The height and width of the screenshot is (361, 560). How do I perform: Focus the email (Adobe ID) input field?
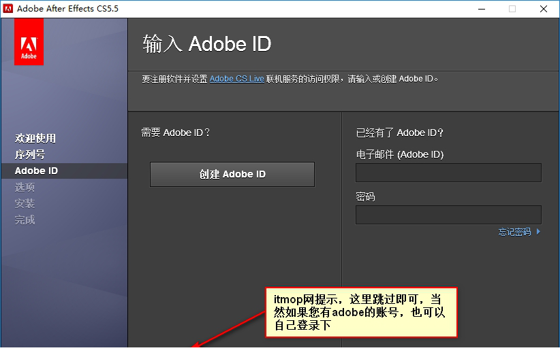(448, 173)
